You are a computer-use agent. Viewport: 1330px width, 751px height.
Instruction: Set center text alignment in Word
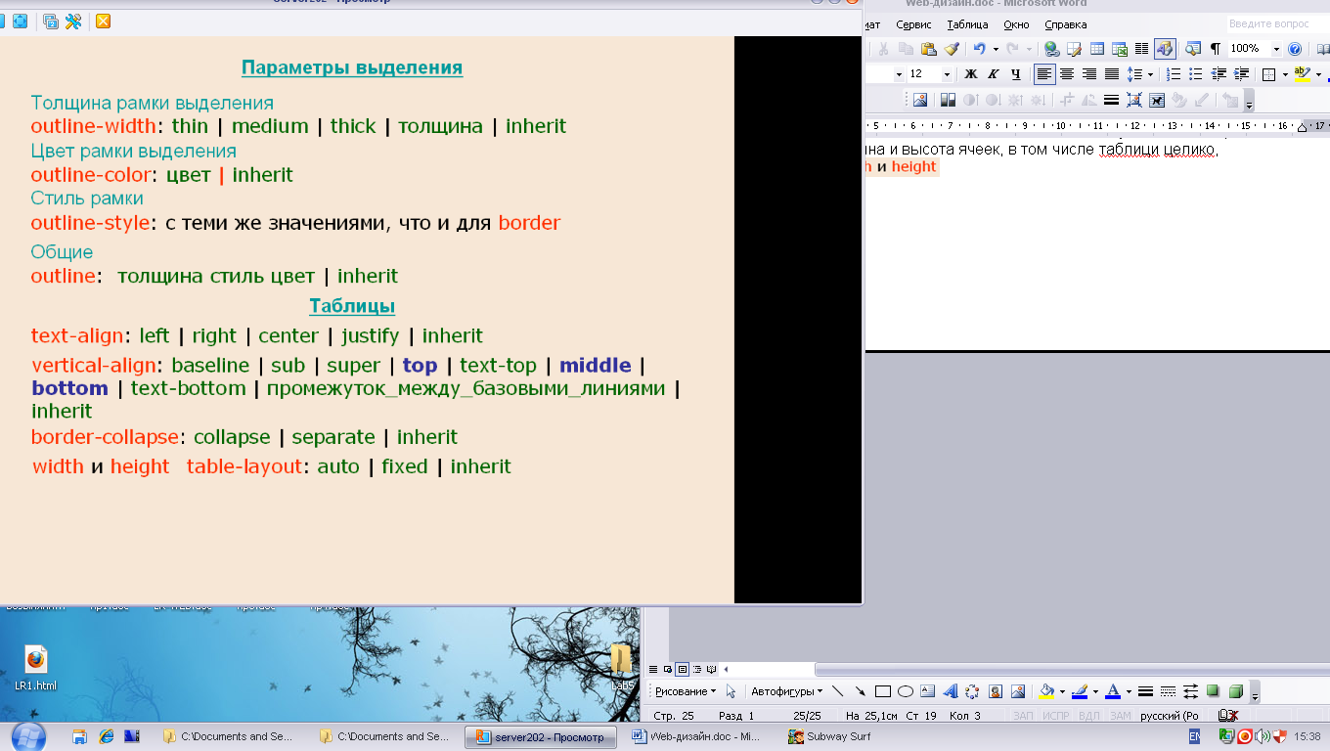(1067, 74)
